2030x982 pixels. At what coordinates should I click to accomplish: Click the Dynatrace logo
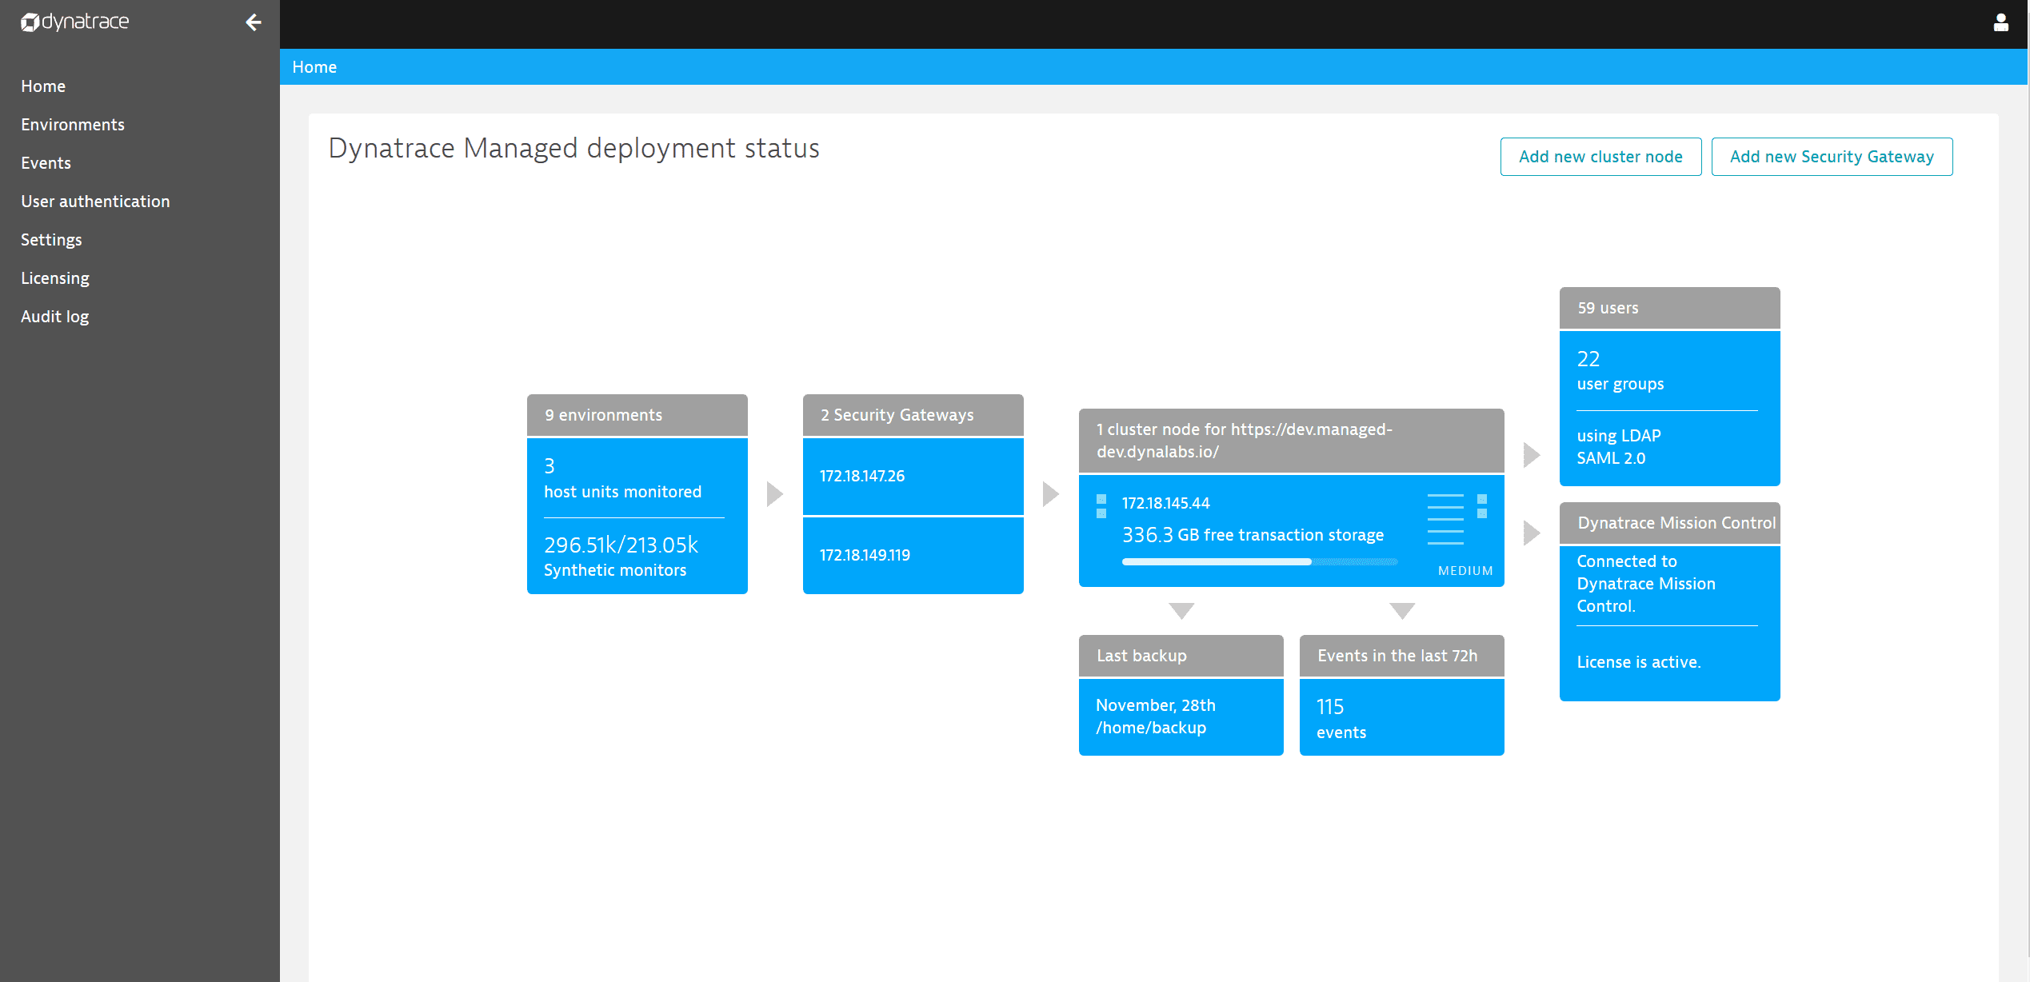74,22
